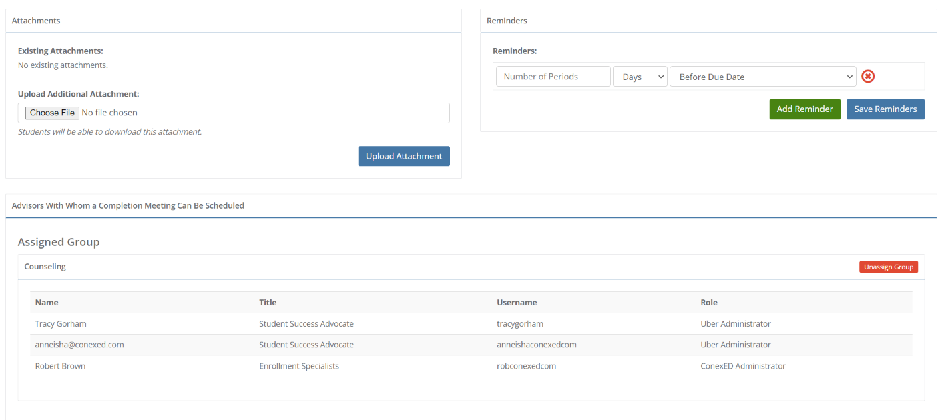940x420 pixels.
Task: Select the Name column header
Action: click(x=47, y=303)
